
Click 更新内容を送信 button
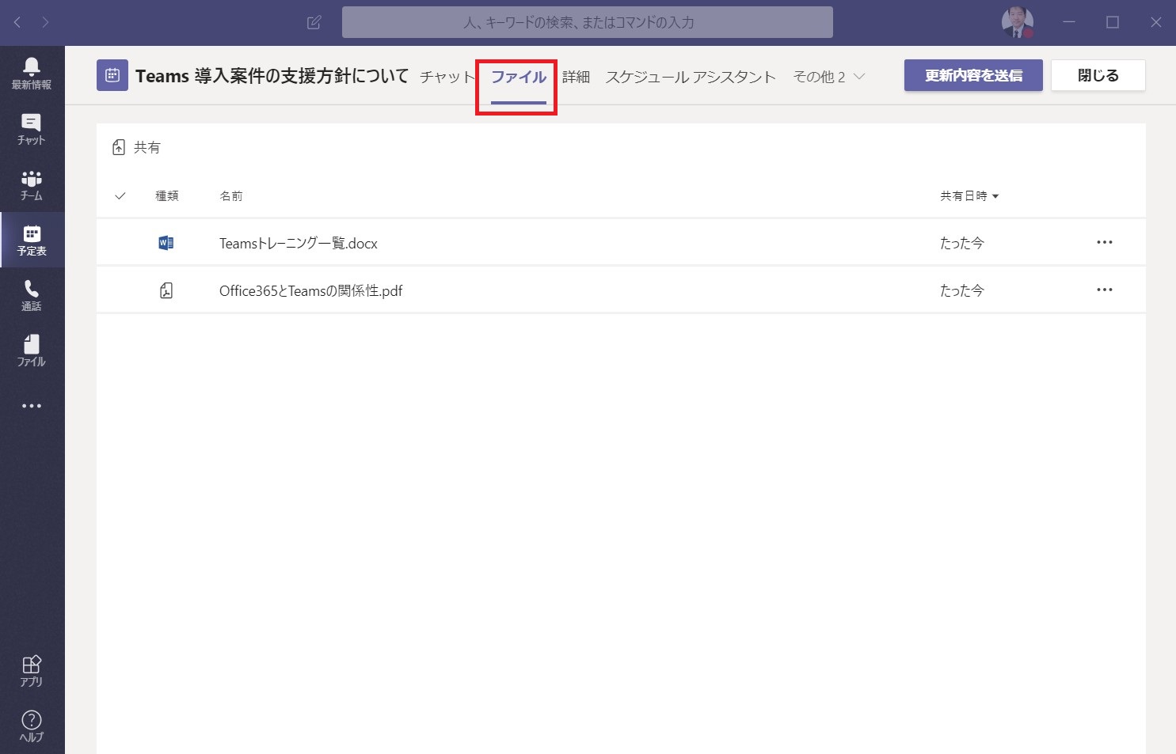point(973,75)
